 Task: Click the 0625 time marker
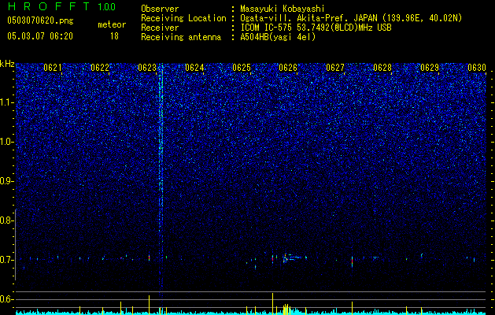coord(242,68)
